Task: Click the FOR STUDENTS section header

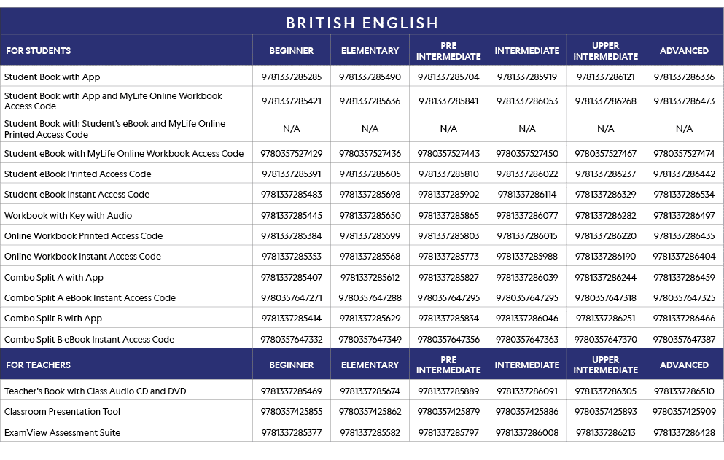Action: click(x=38, y=51)
